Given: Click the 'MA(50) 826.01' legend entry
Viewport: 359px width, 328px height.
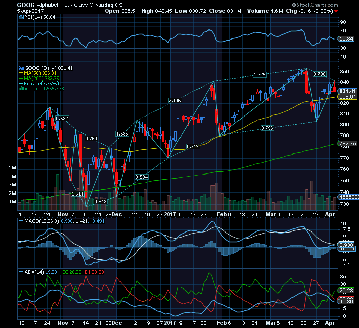Looking at the screenshot, I should pyautogui.click(x=38, y=73).
